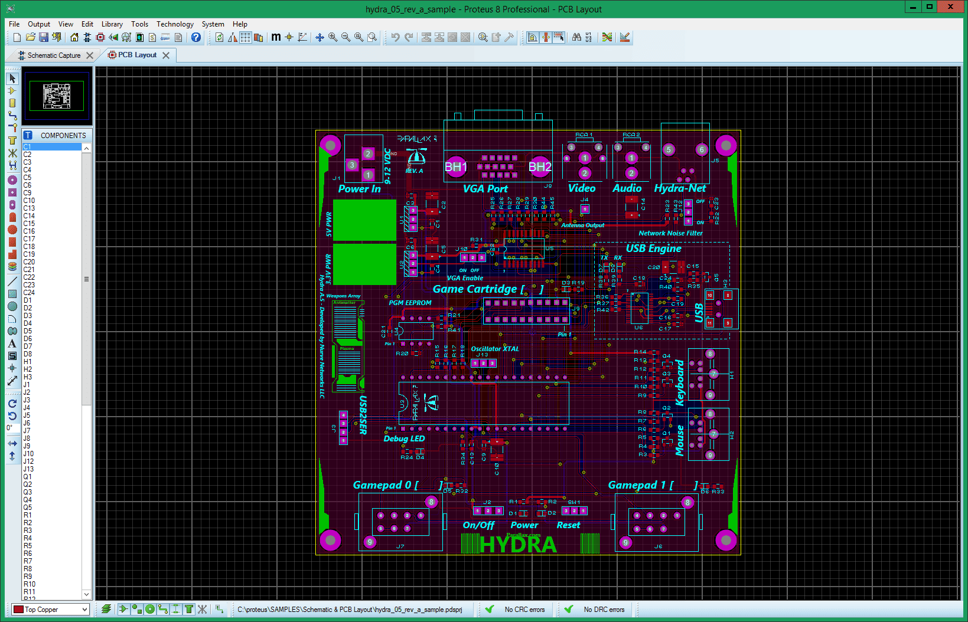This screenshot has height=622, width=968.
Task: Toggle the trace angle lock icon
Action: point(532,37)
